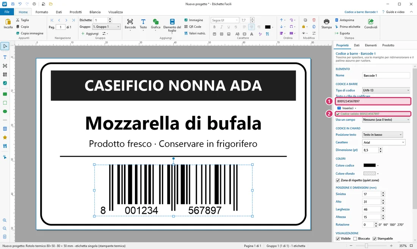Image resolution: width=417 pixels, height=249 pixels.
Task: Collapse the ribbon with the chevron
Action: [x=411, y=12]
